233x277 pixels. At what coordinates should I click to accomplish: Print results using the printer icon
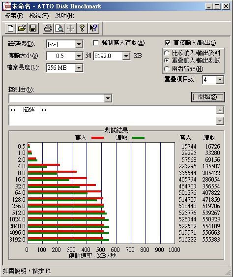coord(48,28)
